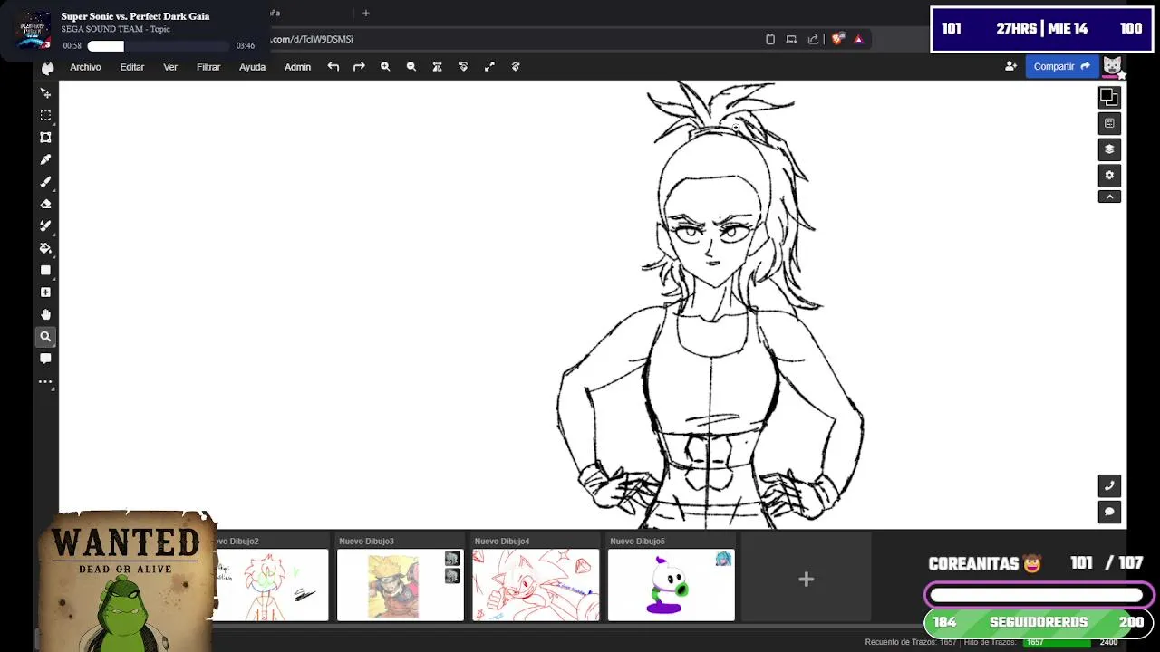
Task: Click the song progress bar in music overlay
Action: click(x=159, y=45)
